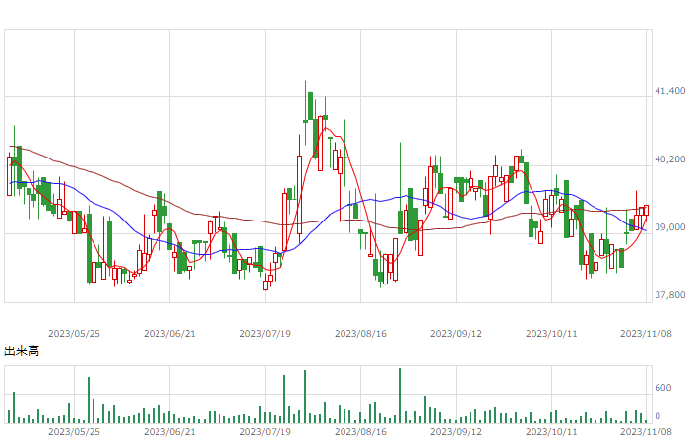Click the tall volume bar after 2023/05/25

pos(89,401)
